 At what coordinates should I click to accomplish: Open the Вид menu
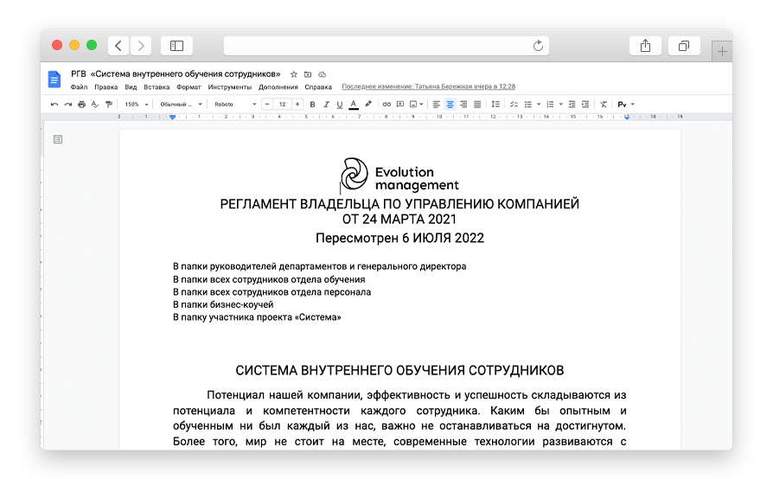point(131,87)
